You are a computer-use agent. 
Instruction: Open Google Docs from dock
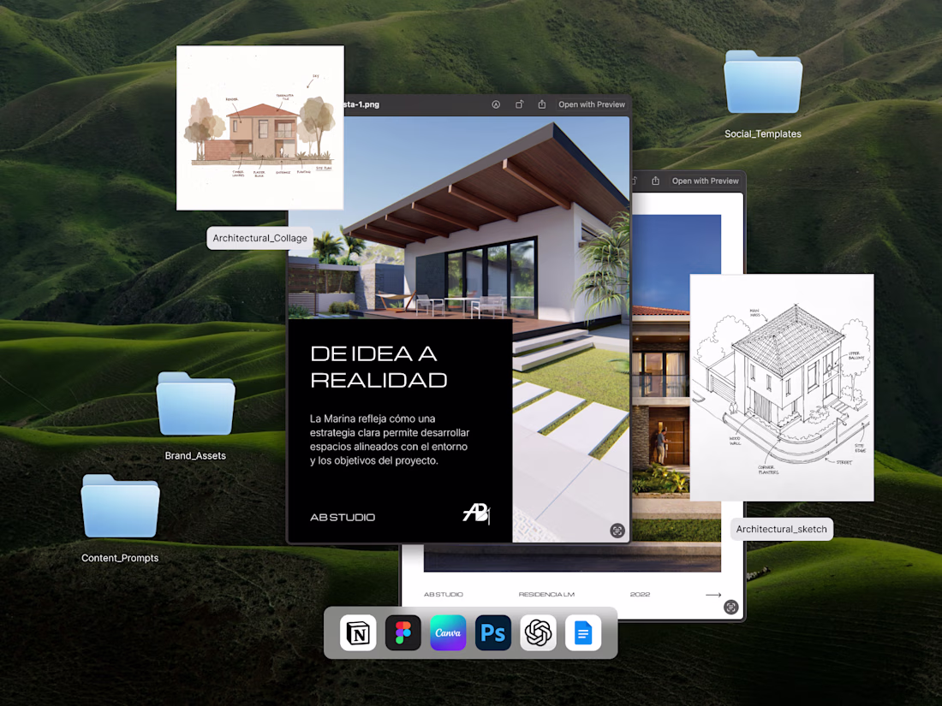pos(583,632)
